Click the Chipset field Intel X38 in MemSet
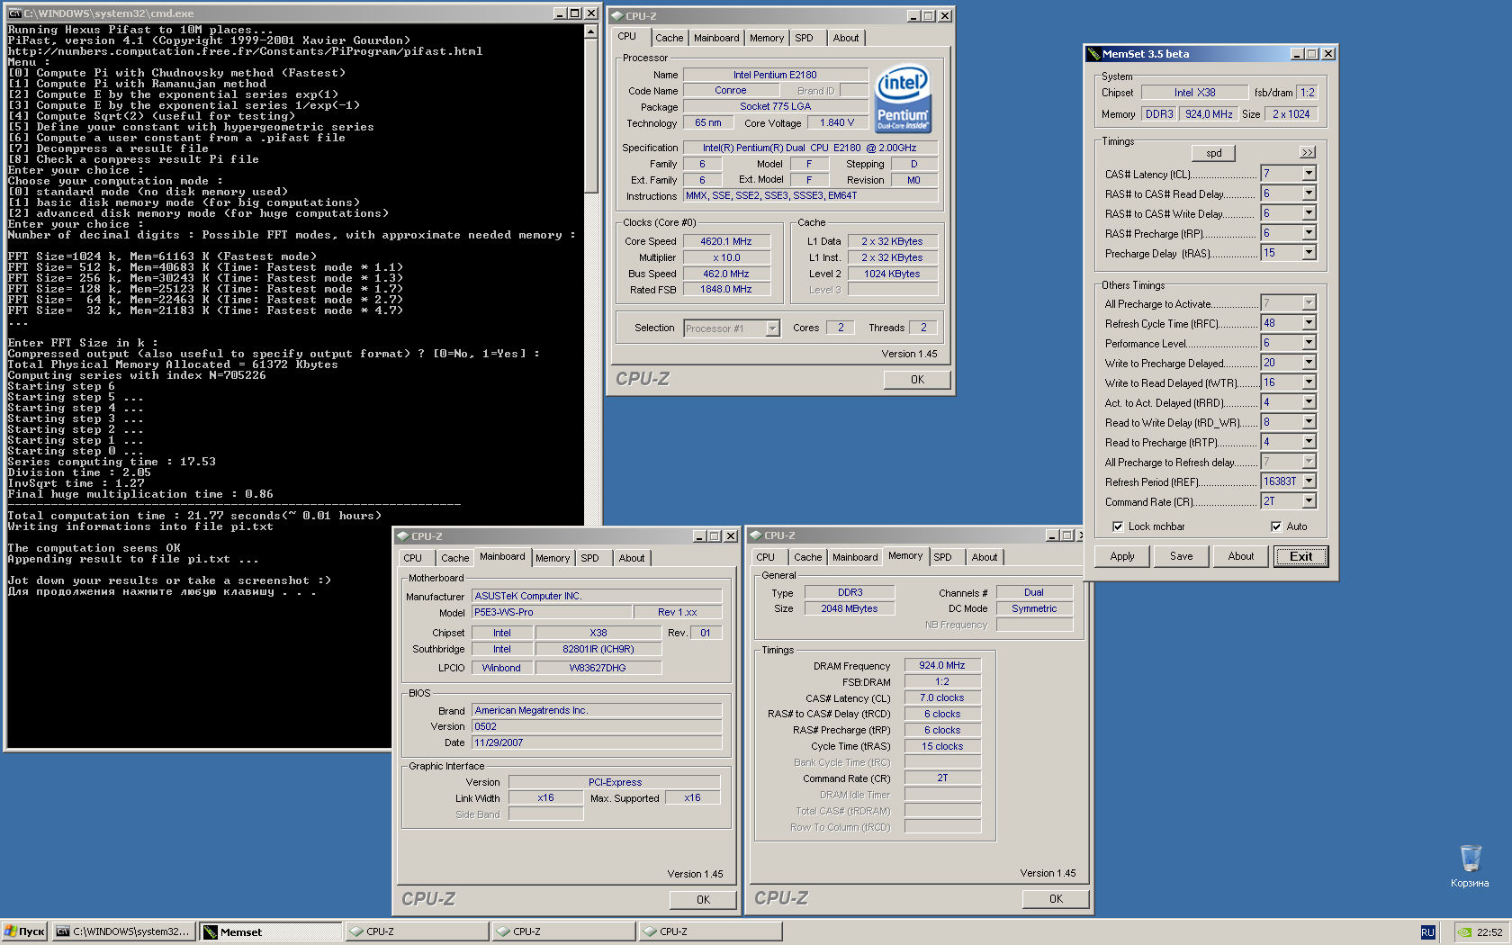The image size is (1512, 945). 1194,93
